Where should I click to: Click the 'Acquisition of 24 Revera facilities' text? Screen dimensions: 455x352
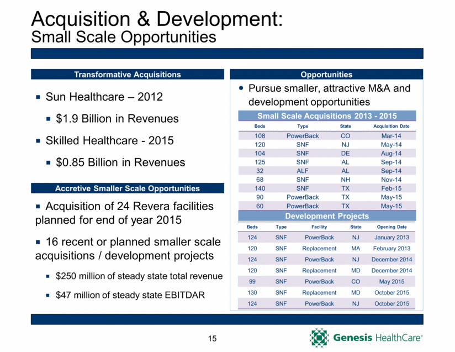[x=129, y=206]
